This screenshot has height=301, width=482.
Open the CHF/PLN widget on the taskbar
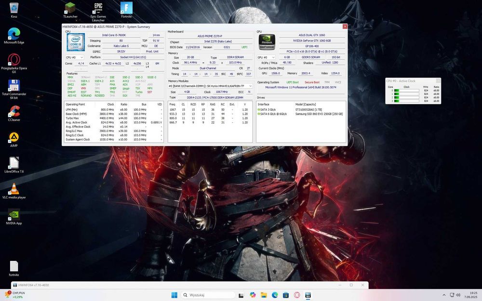(x=15, y=295)
